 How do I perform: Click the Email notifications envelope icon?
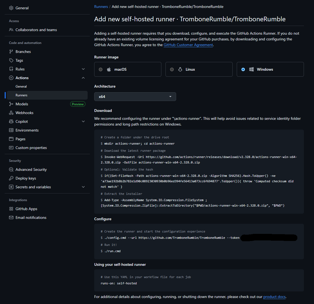pyautogui.click(x=11, y=217)
